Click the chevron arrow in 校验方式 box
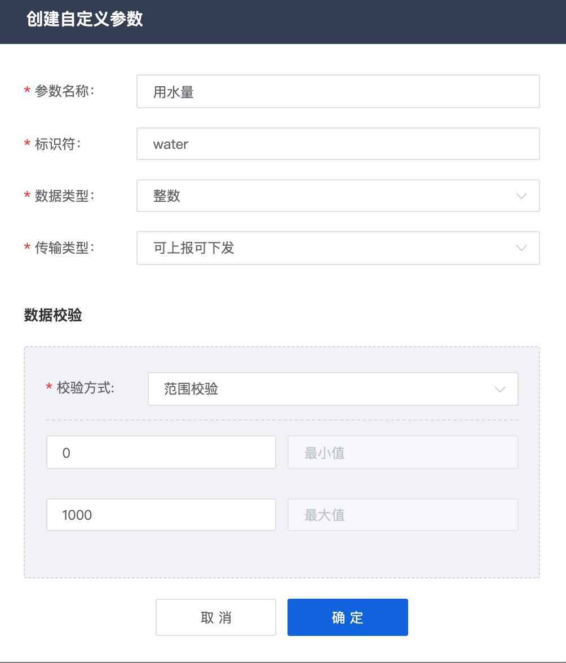566x663 pixels. [499, 389]
